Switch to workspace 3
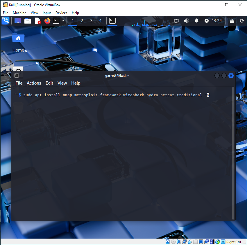 click(91, 21)
